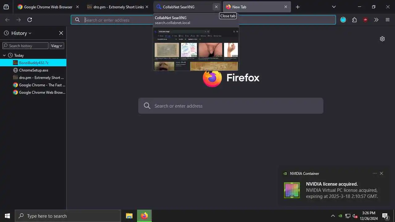Open the View sort dropdown
This screenshot has width=395, height=222.
(57, 46)
